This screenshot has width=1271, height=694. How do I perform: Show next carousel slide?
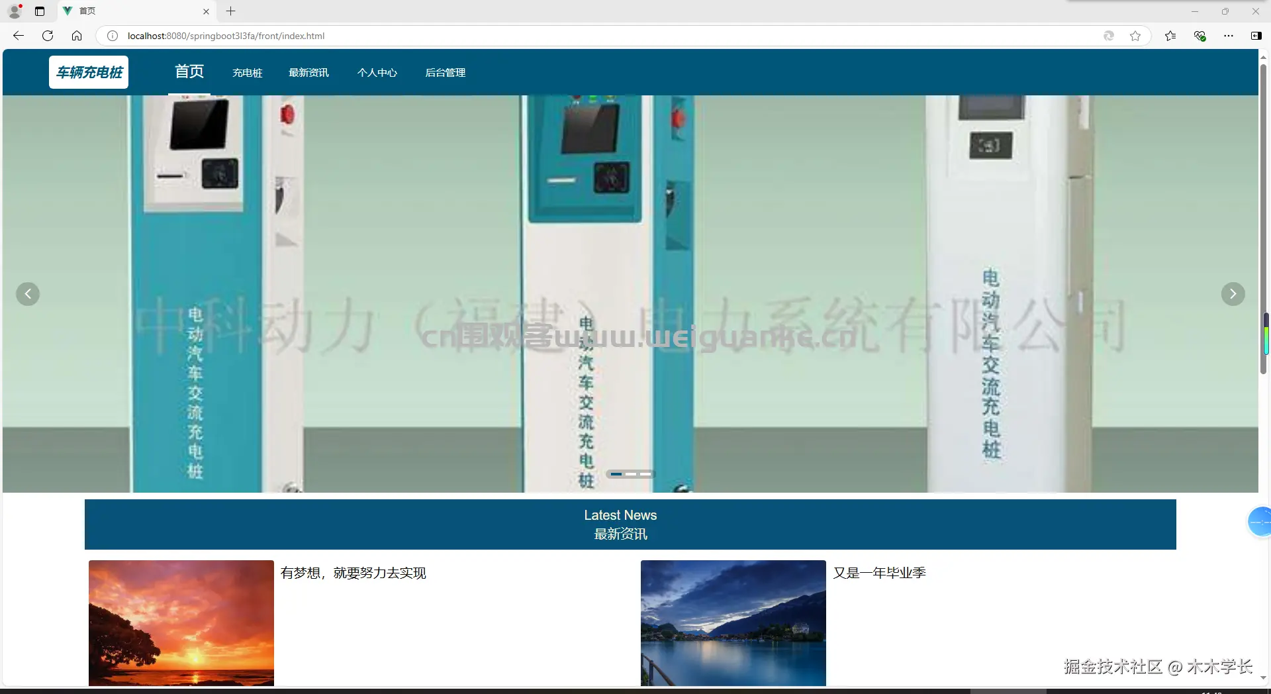1233,294
